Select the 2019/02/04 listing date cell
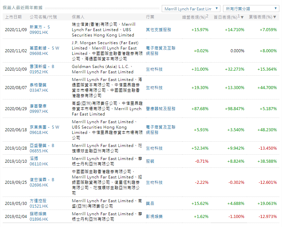This screenshot has width=282, height=227. [16, 216]
